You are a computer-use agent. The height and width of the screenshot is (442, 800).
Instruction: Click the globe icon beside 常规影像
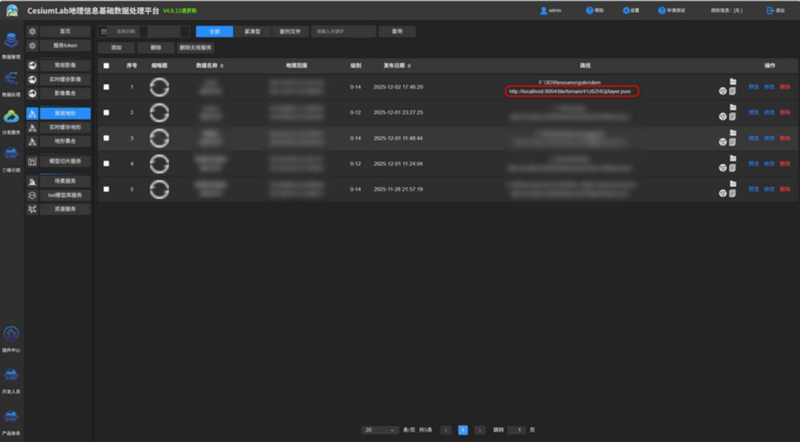[x=32, y=65]
